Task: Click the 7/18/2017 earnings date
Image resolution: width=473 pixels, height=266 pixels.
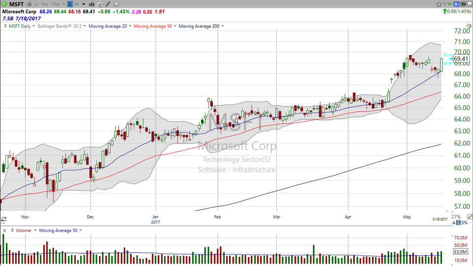Action: (28, 18)
